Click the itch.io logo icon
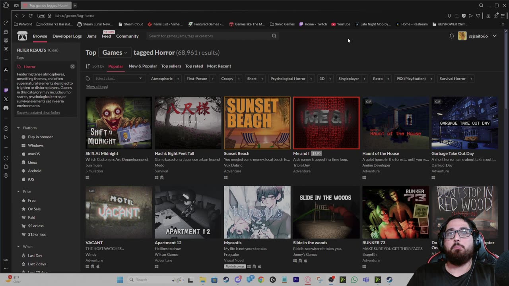This screenshot has height=286, width=509. pyautogui.click(x=22, y=36)
